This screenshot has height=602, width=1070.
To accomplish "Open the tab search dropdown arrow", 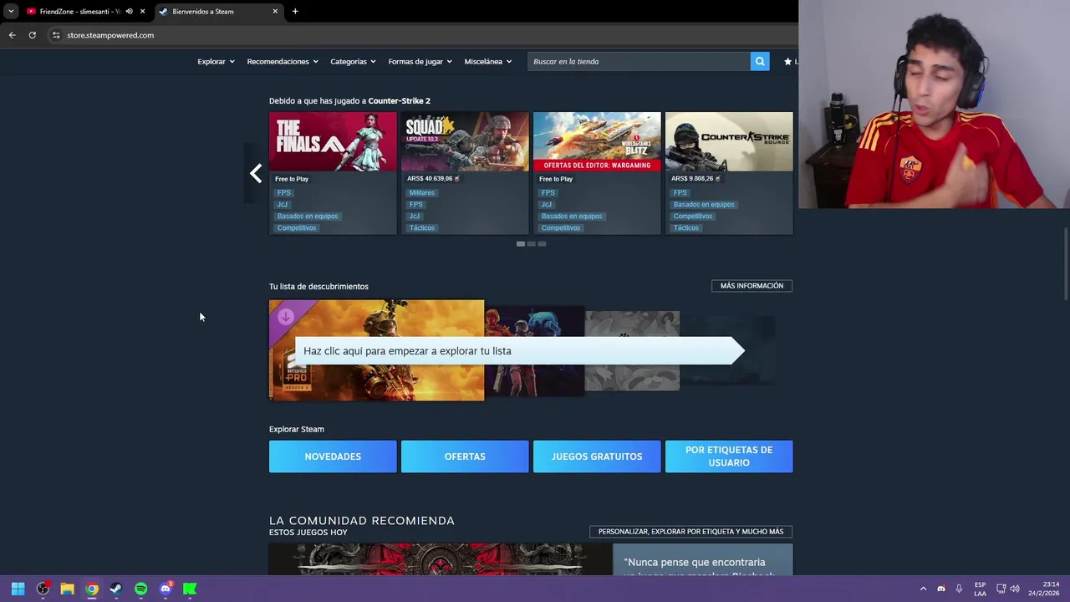I will [11, 12].
